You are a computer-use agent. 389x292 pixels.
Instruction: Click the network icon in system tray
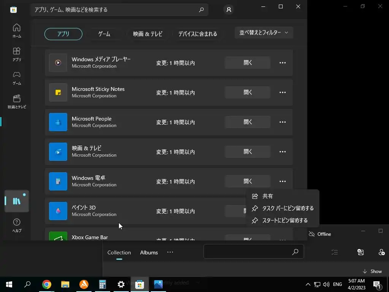point(317,284)
